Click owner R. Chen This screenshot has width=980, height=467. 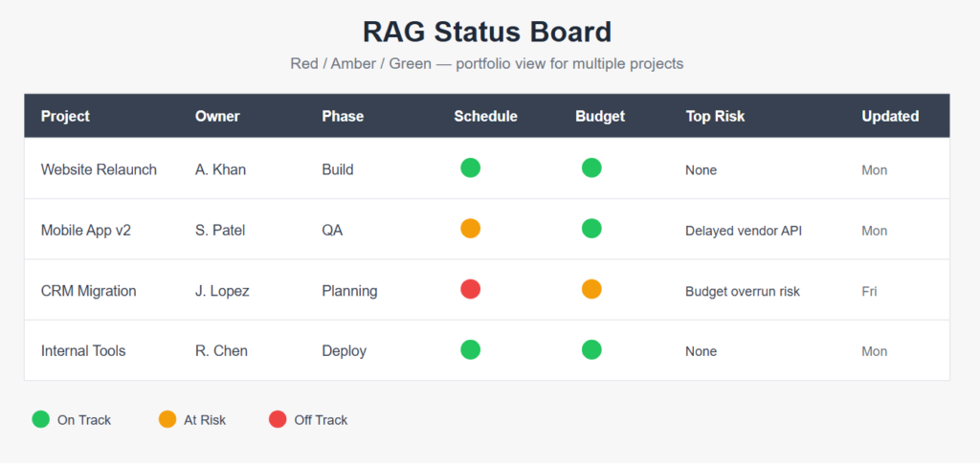(221, 351)
